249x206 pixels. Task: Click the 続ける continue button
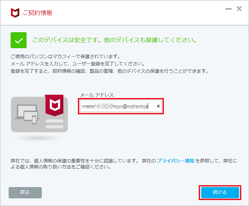click(220, 192)
